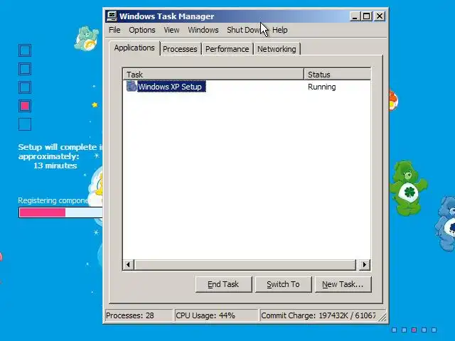
Task: Click the Switch To button
Action: tap(283, 284)
